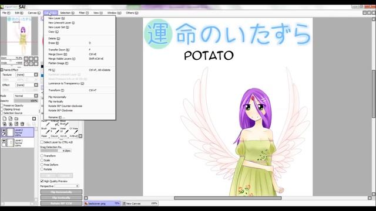Click the Transfer Down layer icon
The height and width of the screenshot is (211, 376).
[5, 124]
